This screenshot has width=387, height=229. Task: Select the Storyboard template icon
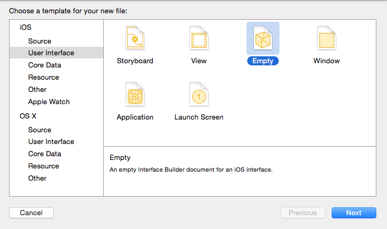[x=135, y=38]
